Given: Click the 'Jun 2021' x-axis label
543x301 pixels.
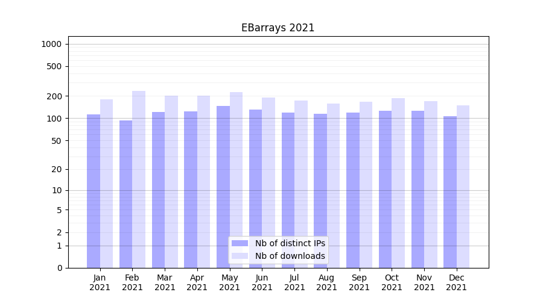Looking at the screenshot, I should [x=262, y=282].
